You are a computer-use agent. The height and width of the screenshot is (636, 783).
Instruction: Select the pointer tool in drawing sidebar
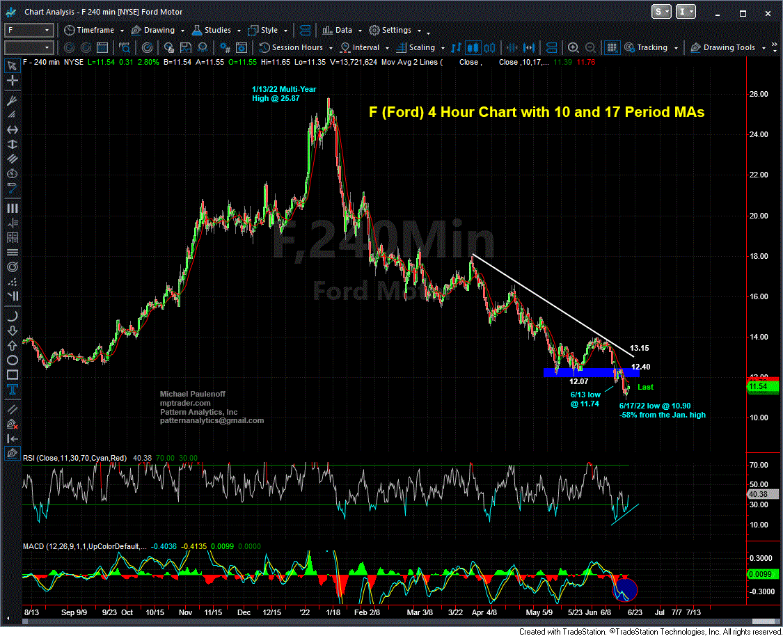pos(12,66)
